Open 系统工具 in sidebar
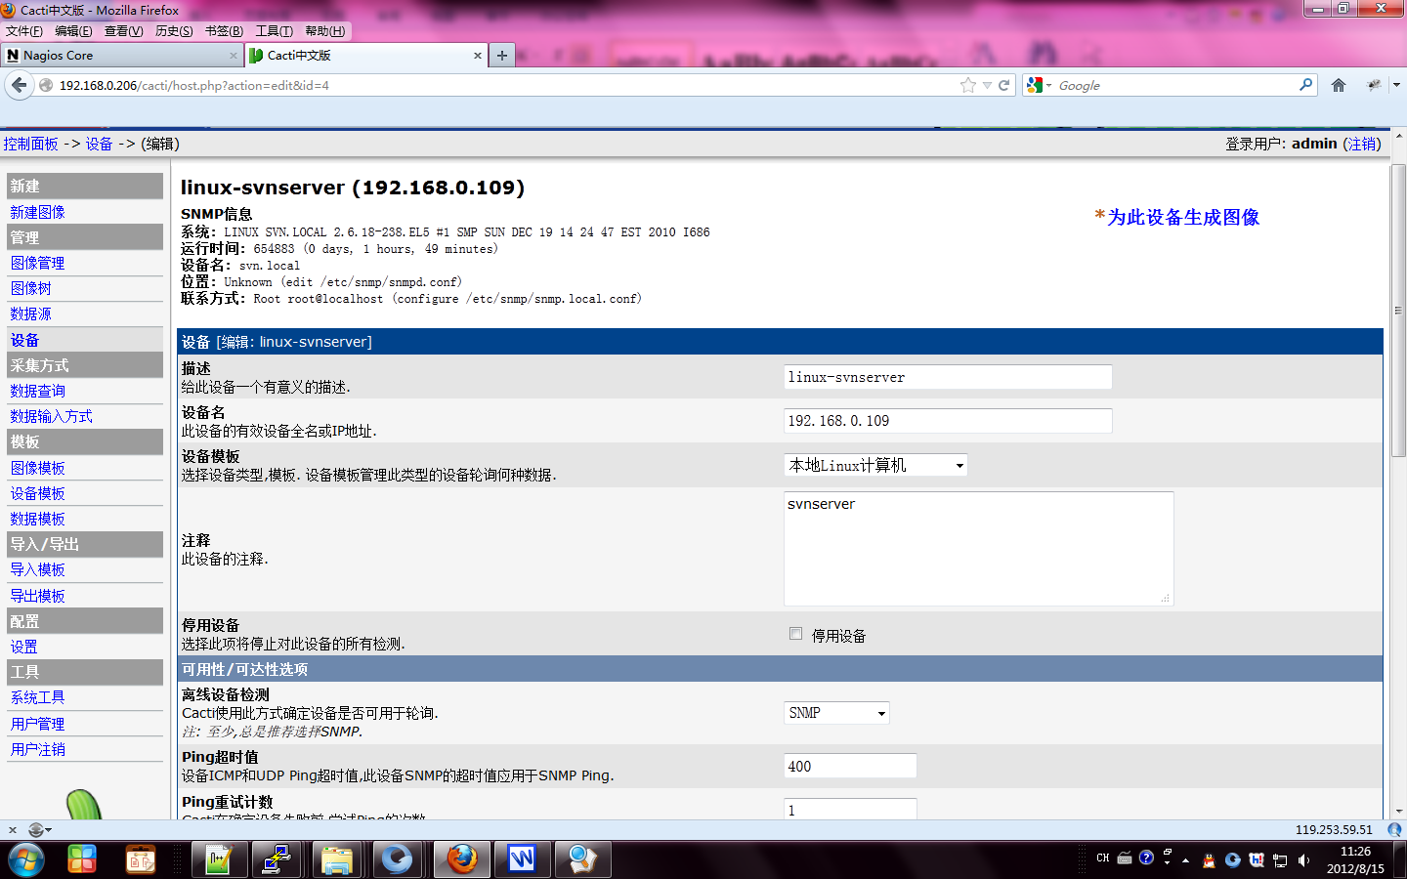This screenshot has width=1407, height=879. (x=37, y=697)
